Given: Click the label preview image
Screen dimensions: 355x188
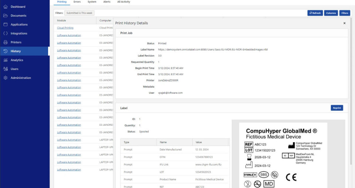Looking at the screenshot, I should 283,155.
